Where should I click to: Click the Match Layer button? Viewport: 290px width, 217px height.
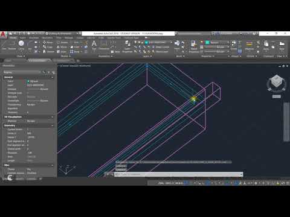(x=160, y=52)
